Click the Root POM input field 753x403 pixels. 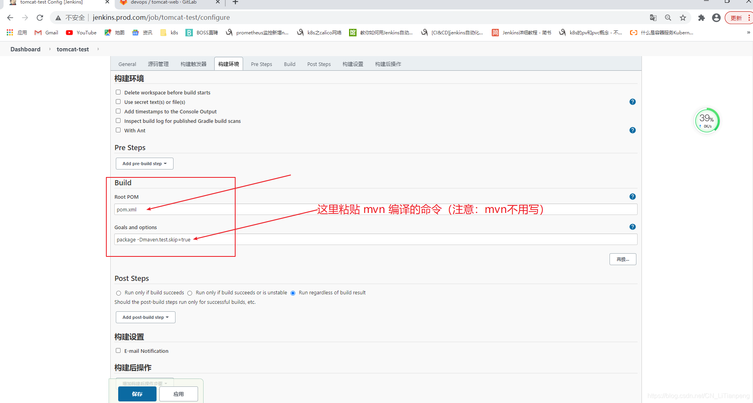click(x=376, y=209)
